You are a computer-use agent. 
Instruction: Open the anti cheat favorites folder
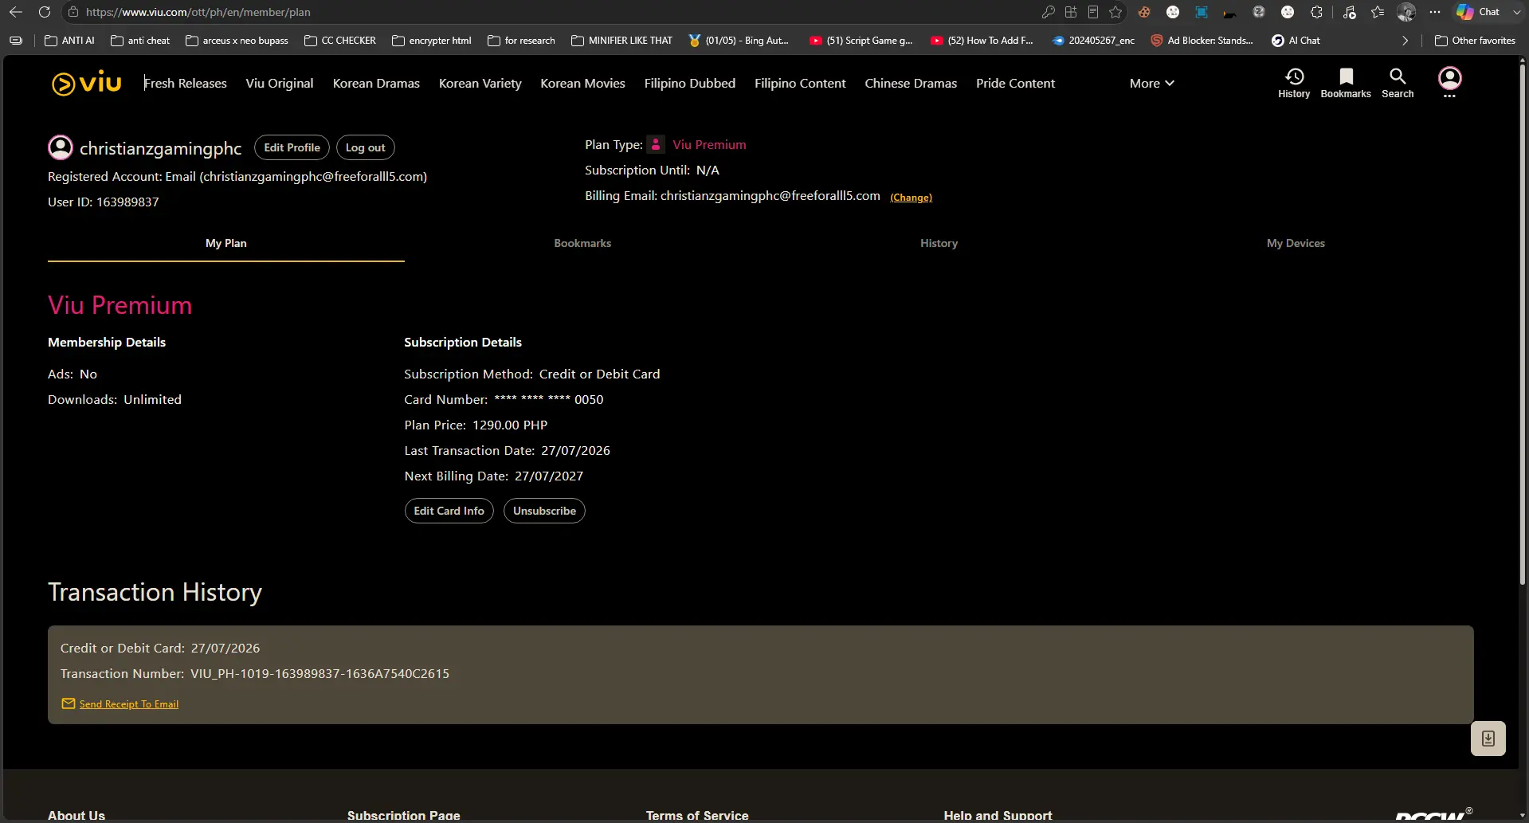(140, 41)
